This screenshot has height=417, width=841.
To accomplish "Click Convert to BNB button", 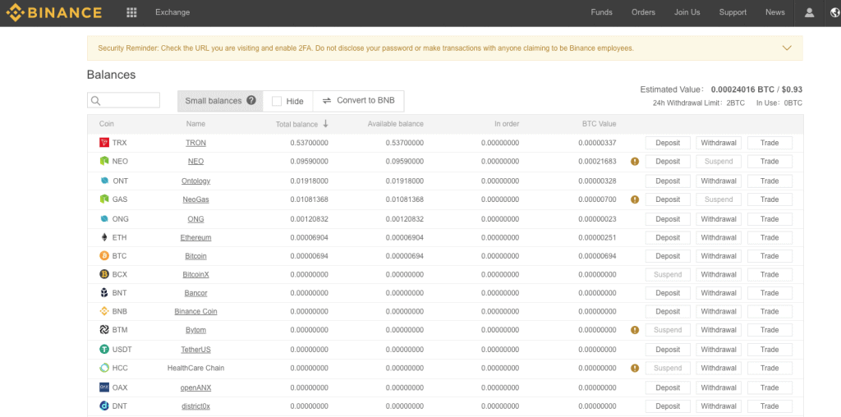I will (x=358, y=101).
